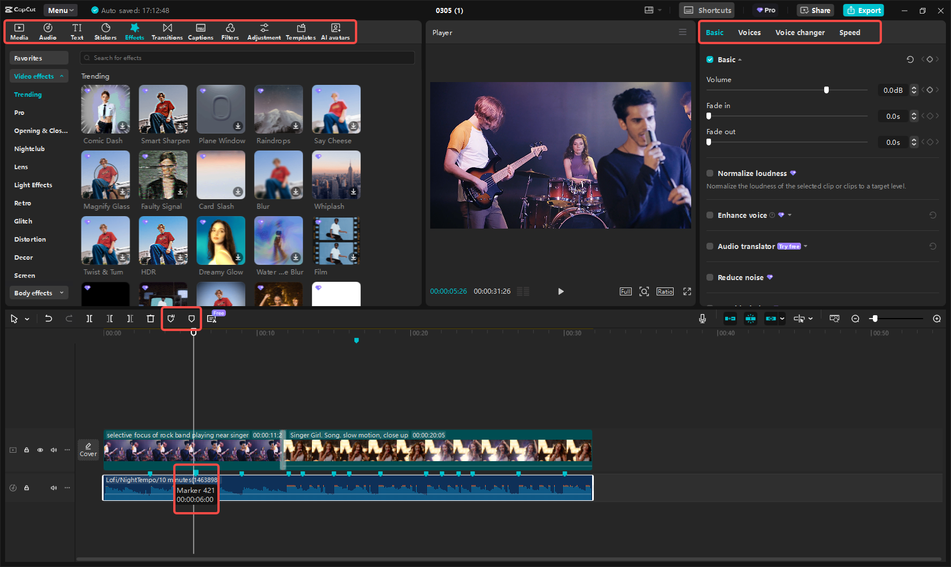The height and width of the screenshot is (567, 951).
Task: Open the Audio panel
Action: pos(48,31)
